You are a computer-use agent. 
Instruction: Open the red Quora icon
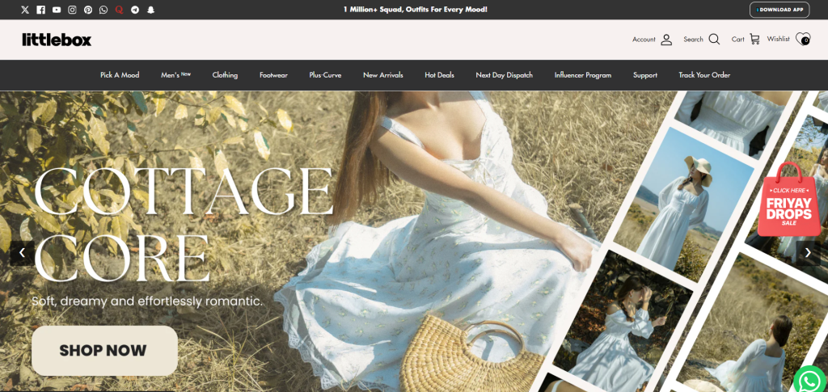(x=120, y=10)
